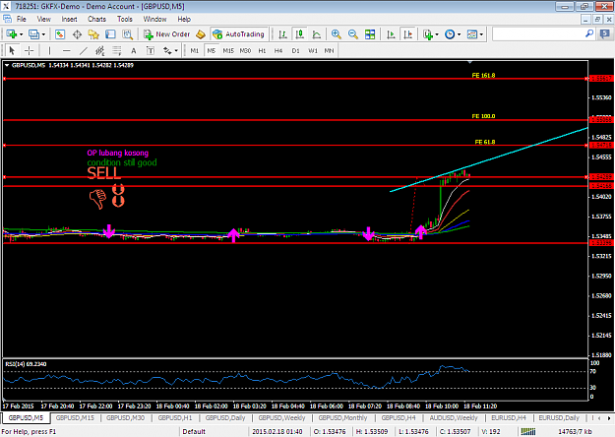Expand the new chart dropdown arrow

click(22, 34)
